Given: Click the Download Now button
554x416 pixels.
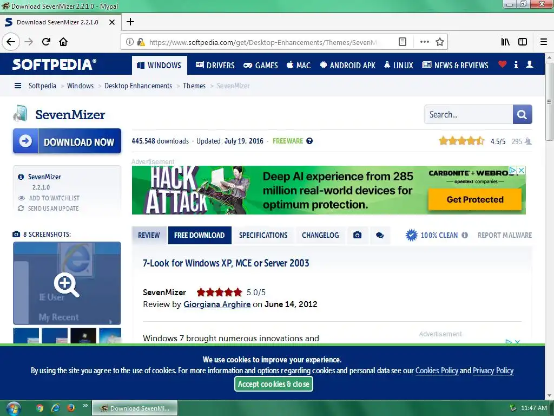Looking at the screenshot, I should [67, 141].
